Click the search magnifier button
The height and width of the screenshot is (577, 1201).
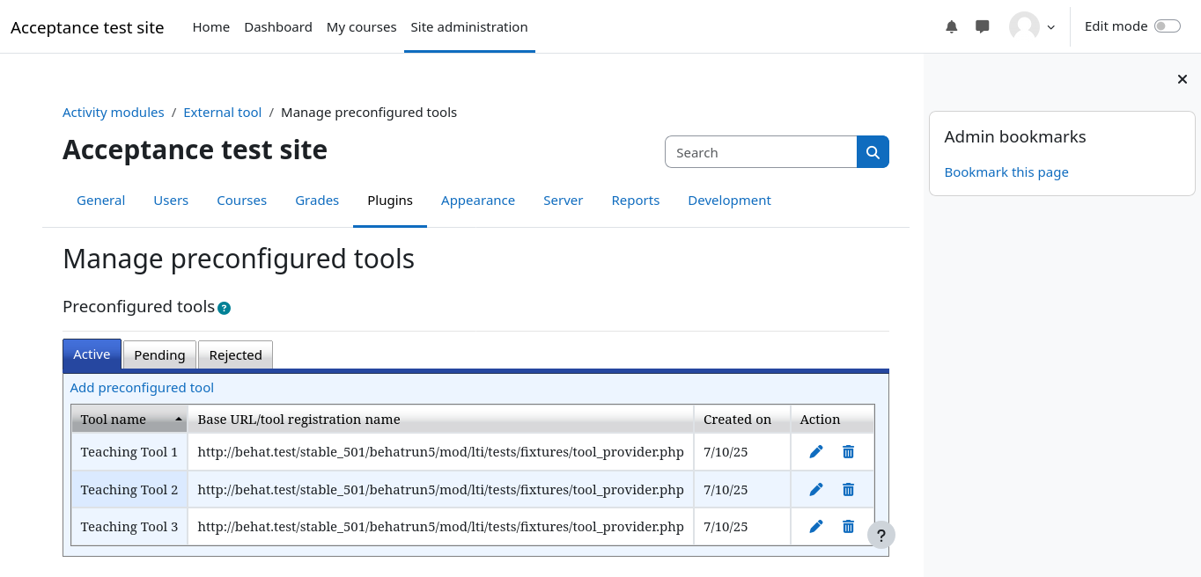coord(873,152)
